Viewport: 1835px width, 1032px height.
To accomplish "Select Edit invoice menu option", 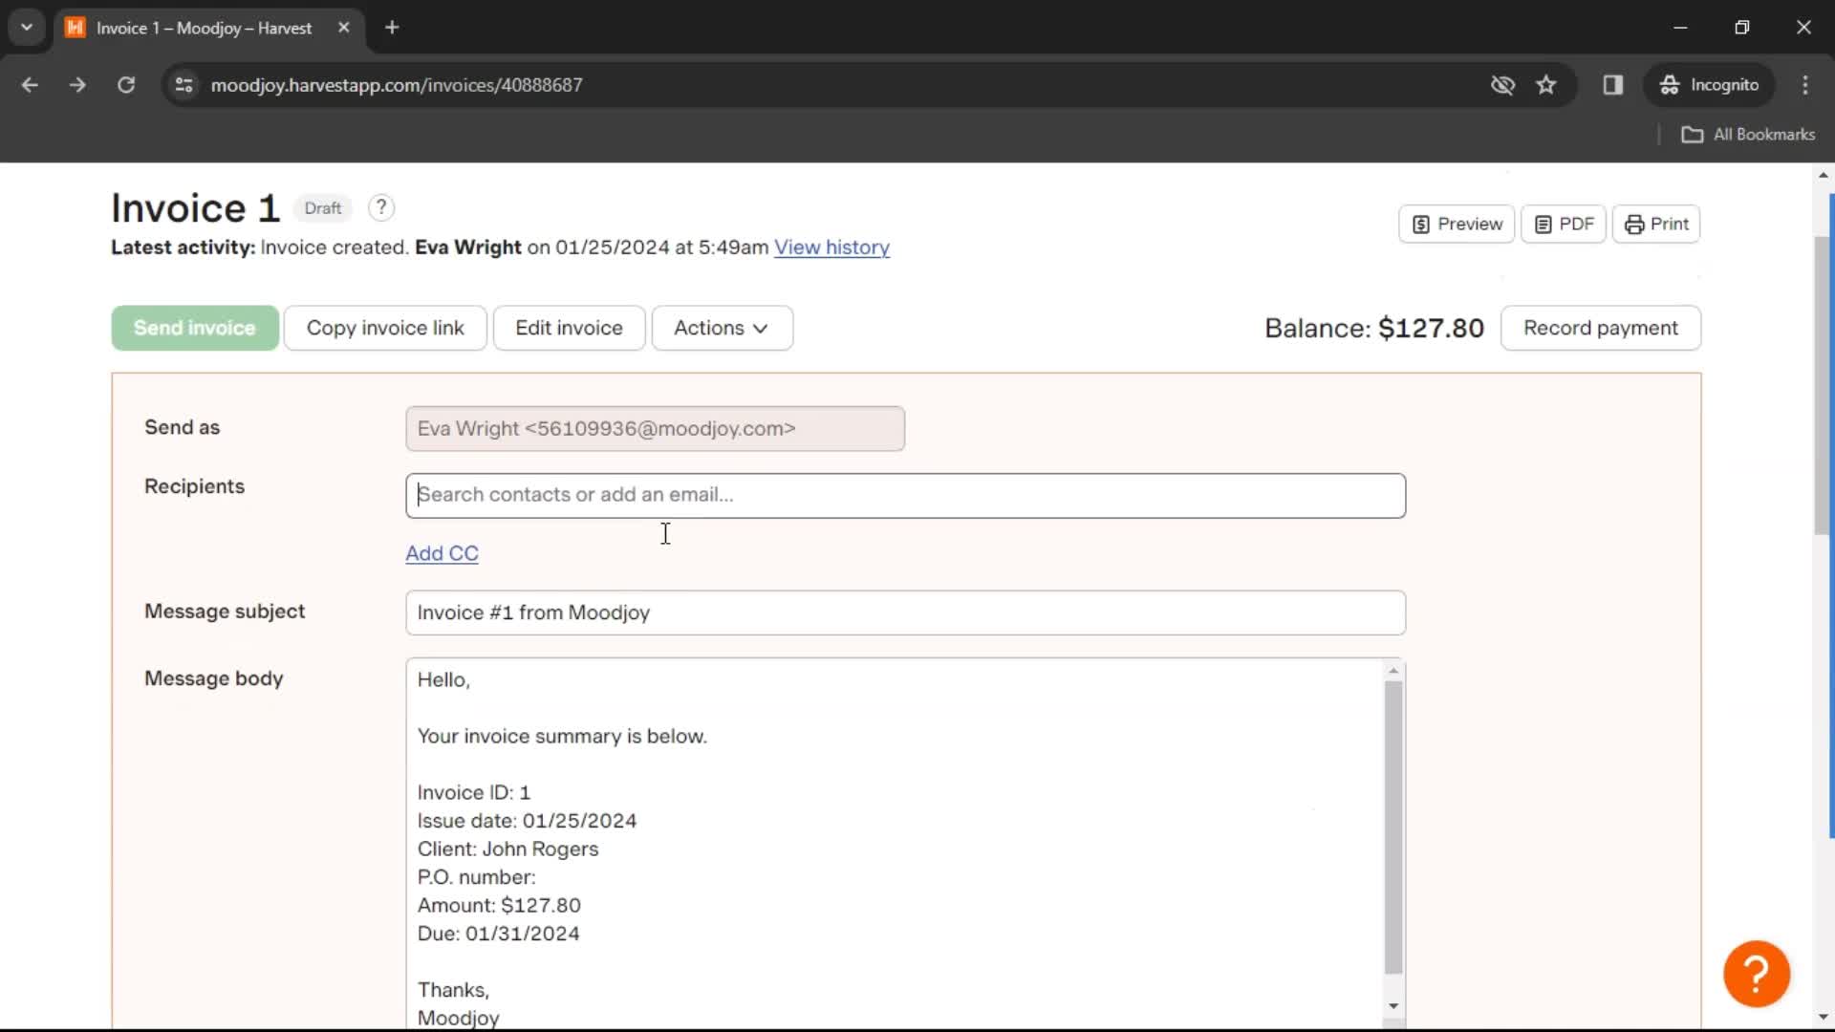I will [x=569, y=328].
